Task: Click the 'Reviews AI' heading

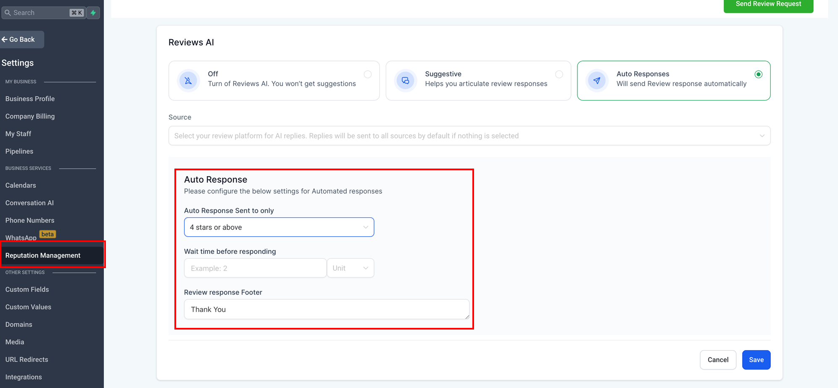Action: click(x=191, y=42)
